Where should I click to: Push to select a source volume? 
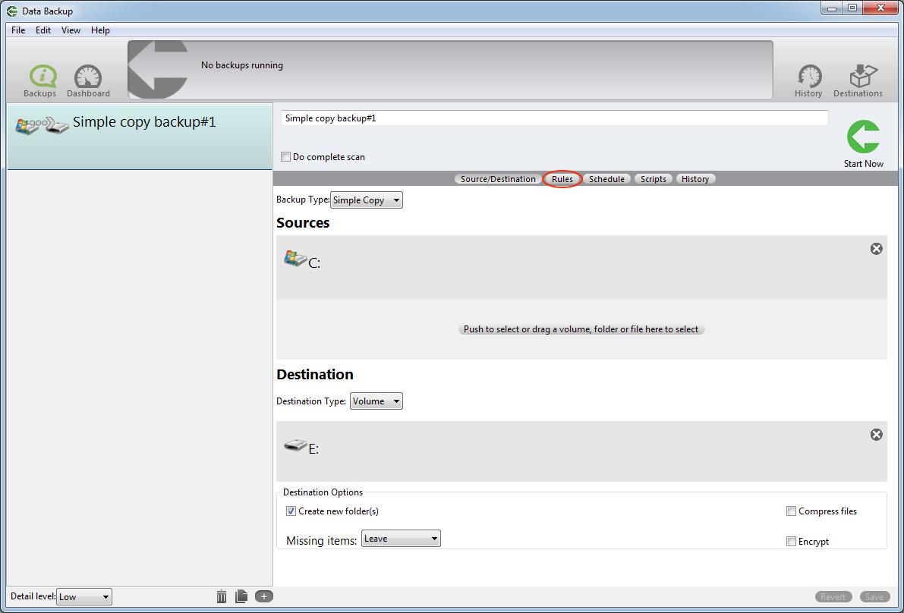[581, 329]
